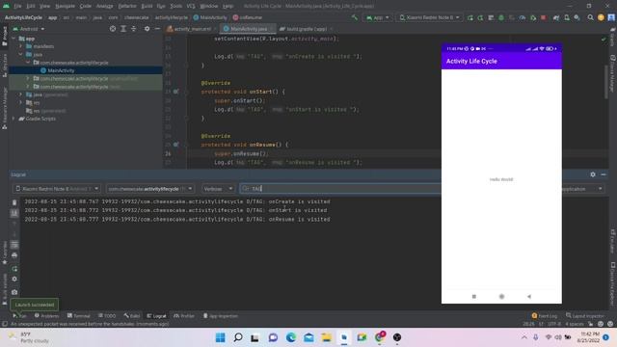Viewport: 617px width, 347px height.
Task: Hide the project panel with minus icon
Action: tap(157, 29)
